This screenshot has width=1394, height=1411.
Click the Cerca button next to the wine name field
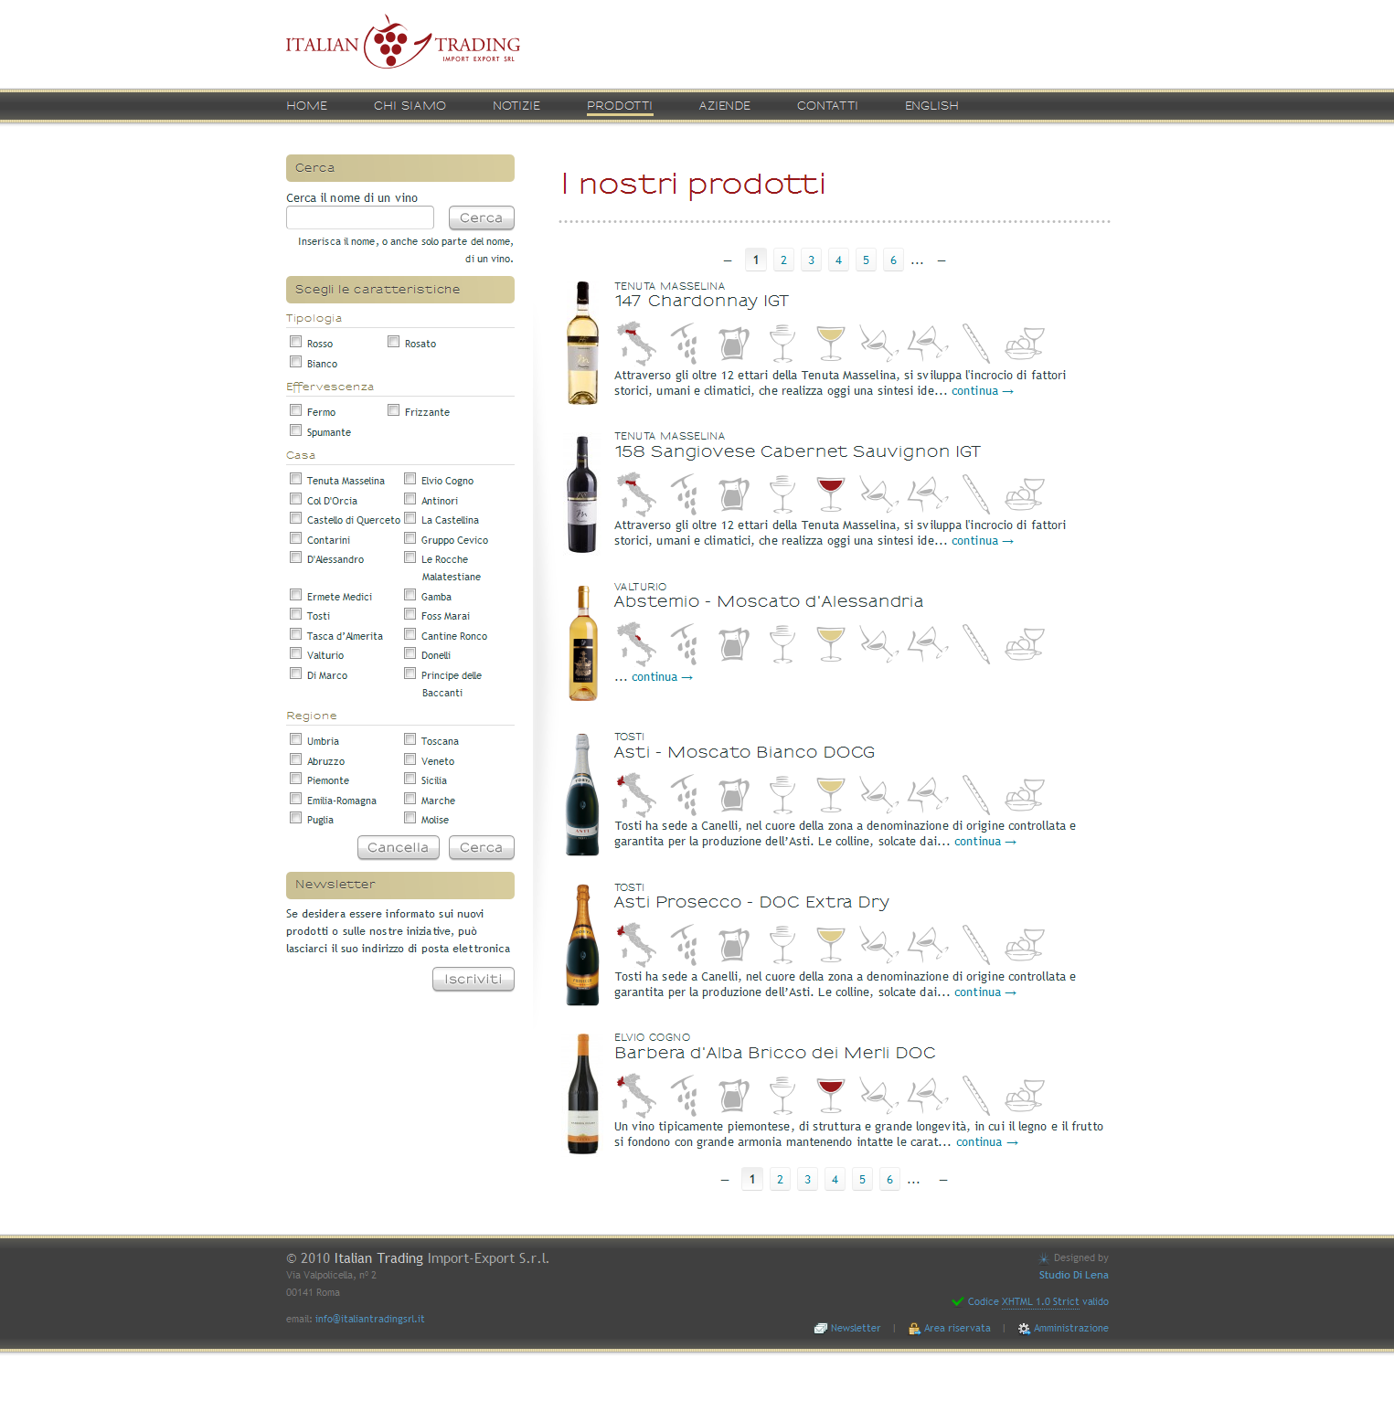pos(482,217)
